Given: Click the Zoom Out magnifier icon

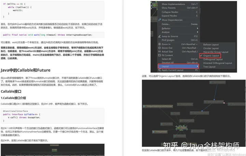Looking at the screenshot, I should [x=160, y=48].
